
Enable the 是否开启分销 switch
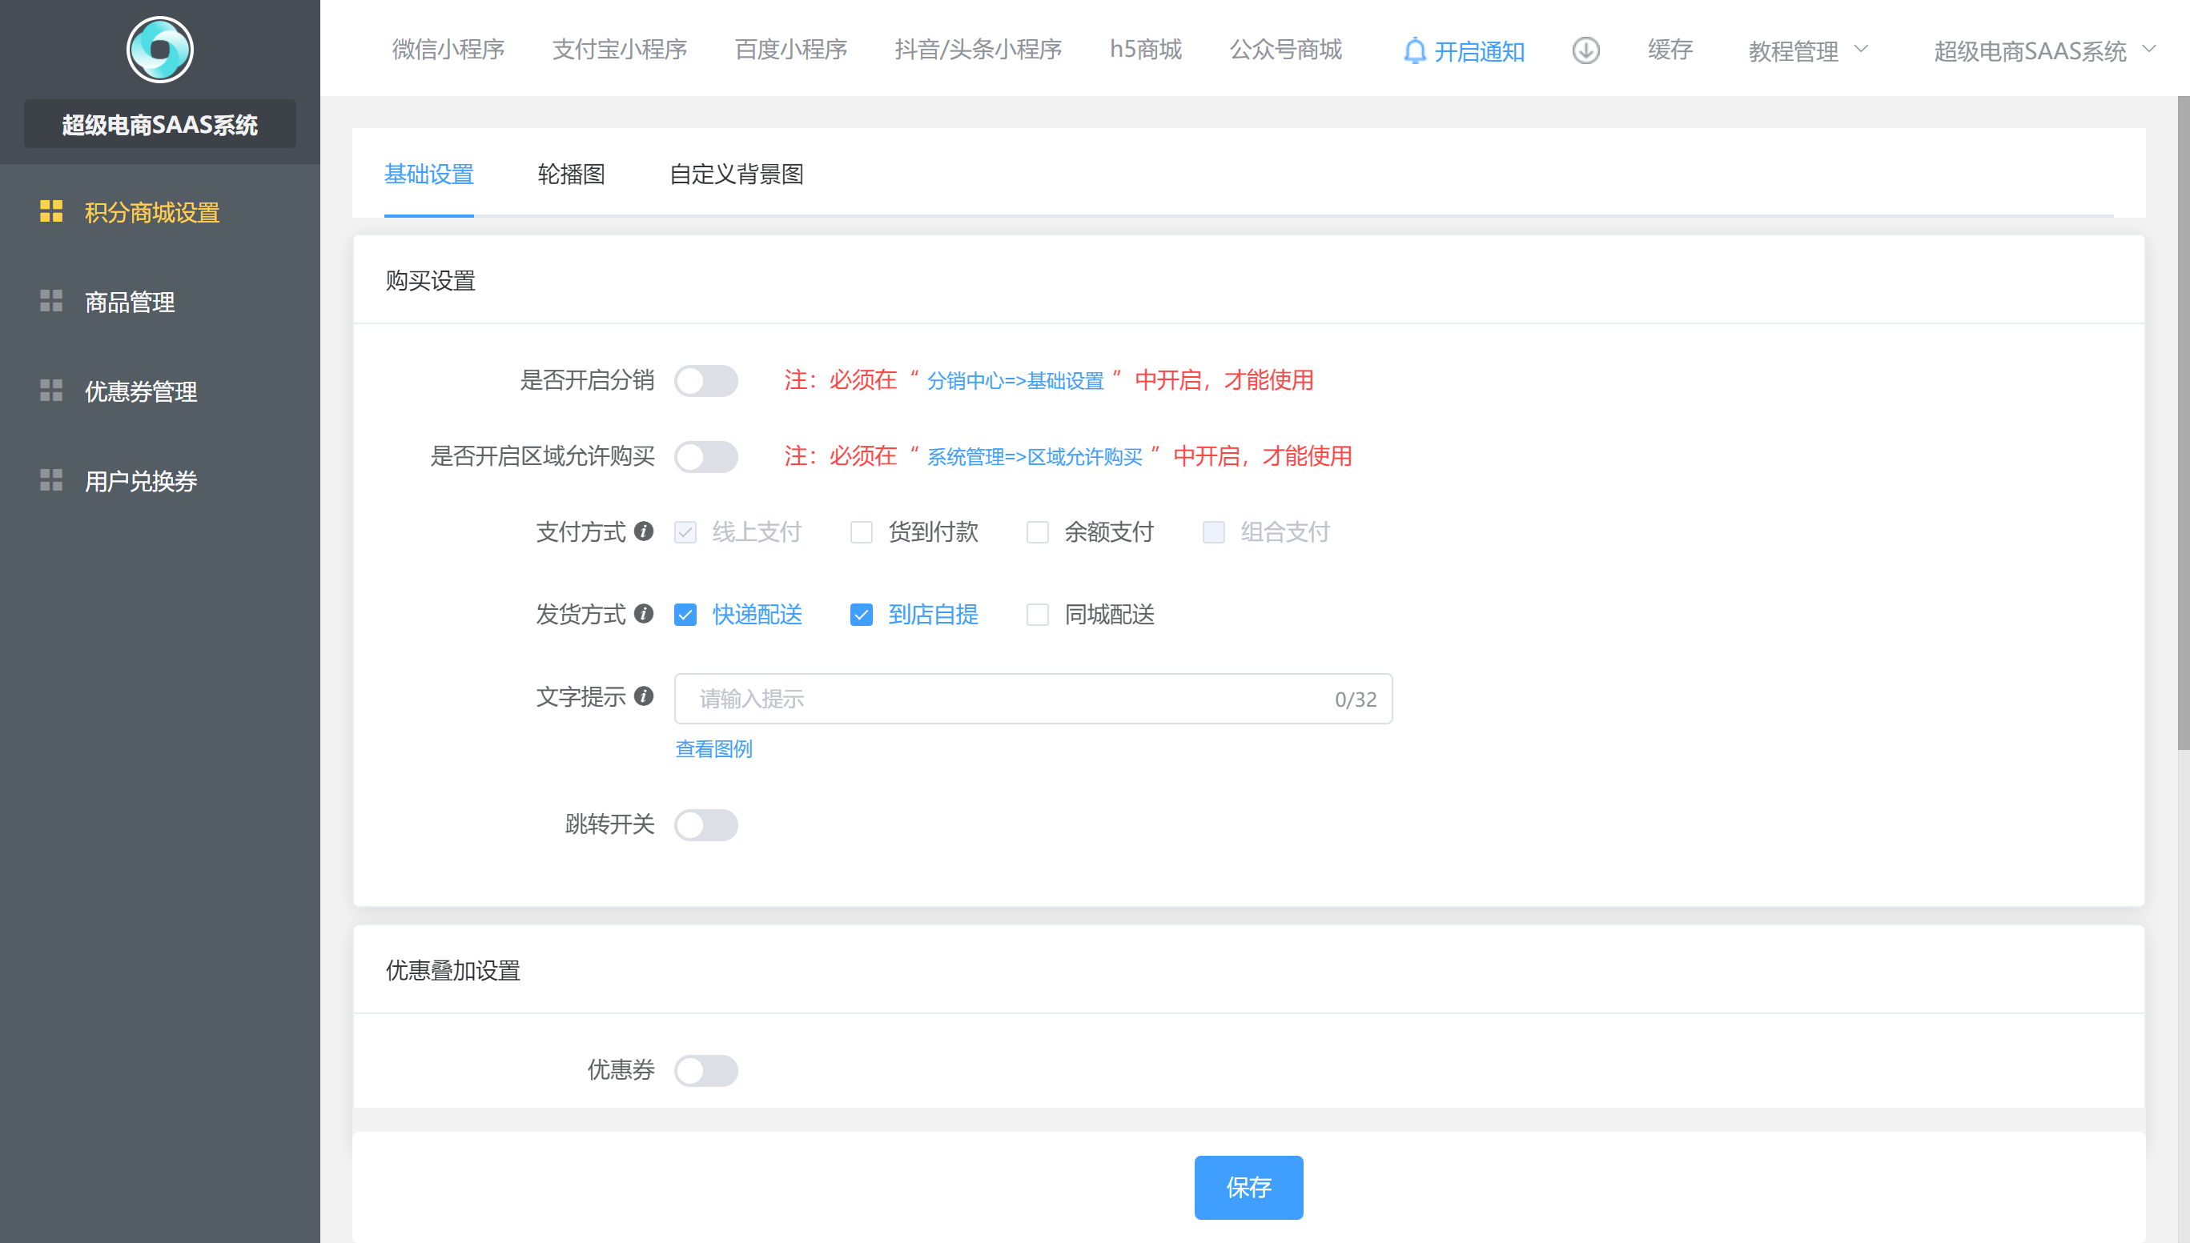(705, 381)
